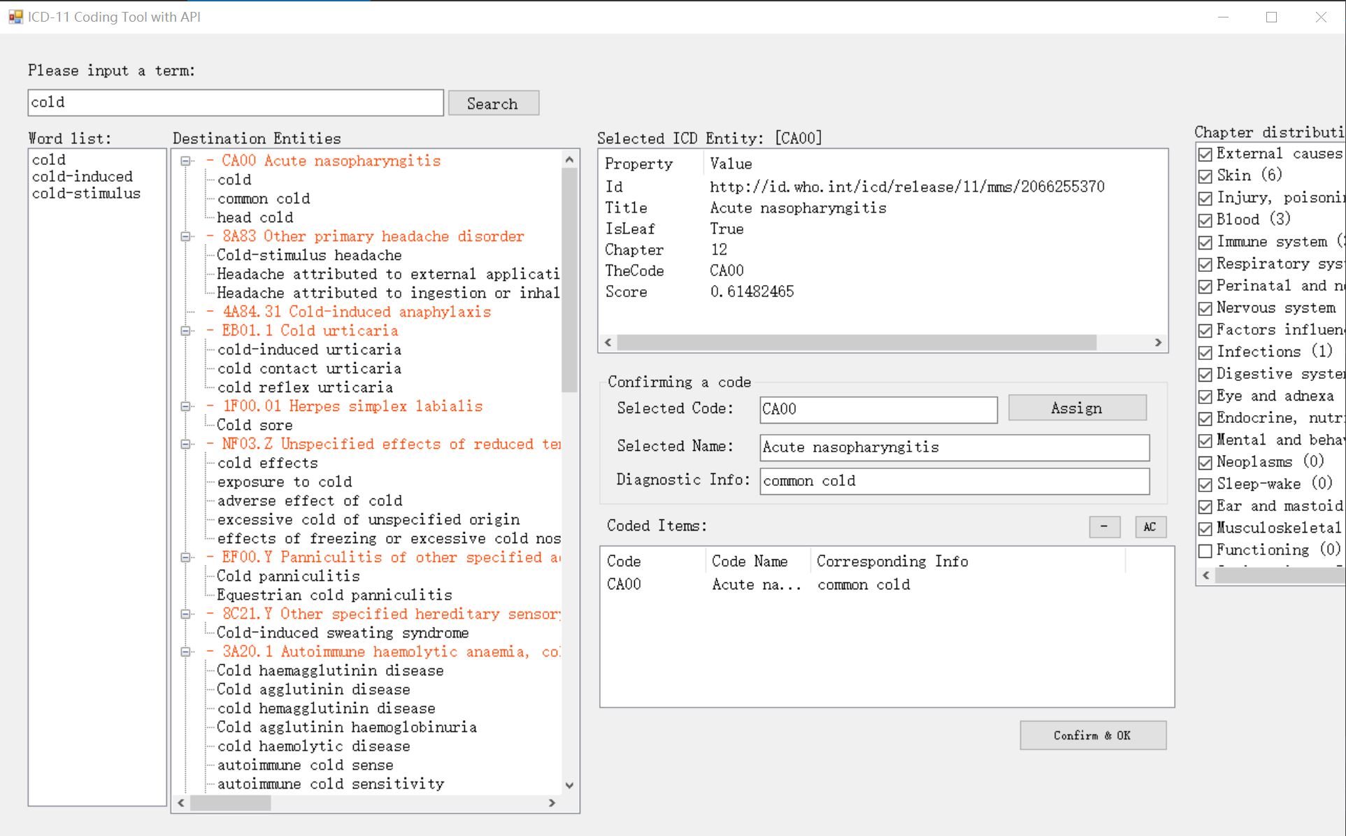This screenshot has width=1346, height=836.
Task: Collapse the EF00.Y Panniculitis node
Action: pos(186,557)
